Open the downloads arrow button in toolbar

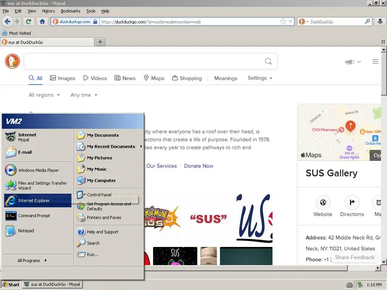pyautogui.click(x=380, y=22)
